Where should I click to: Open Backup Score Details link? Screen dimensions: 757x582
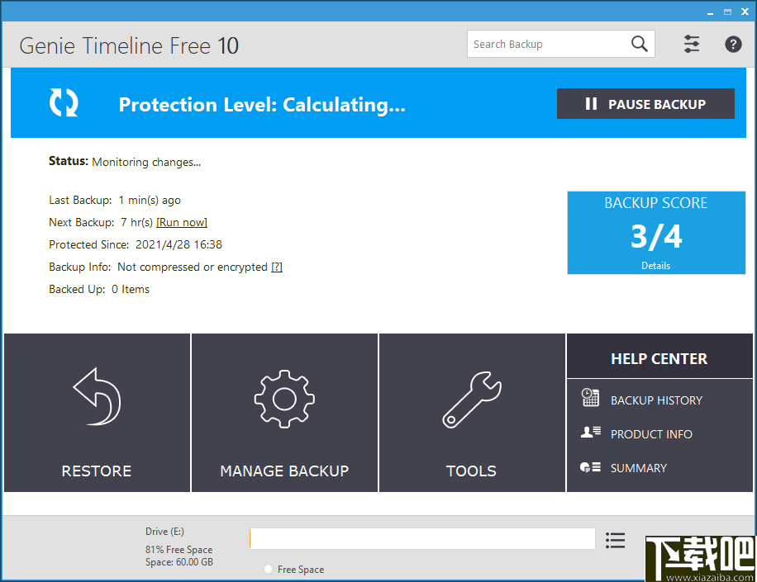(x=655, y=266)
